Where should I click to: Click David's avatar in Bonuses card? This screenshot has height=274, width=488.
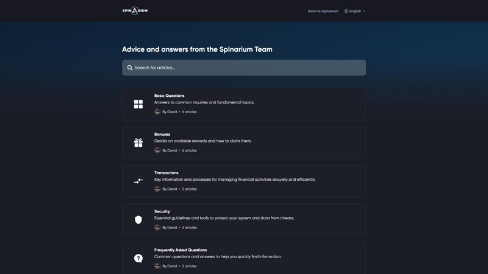[157, 150]
